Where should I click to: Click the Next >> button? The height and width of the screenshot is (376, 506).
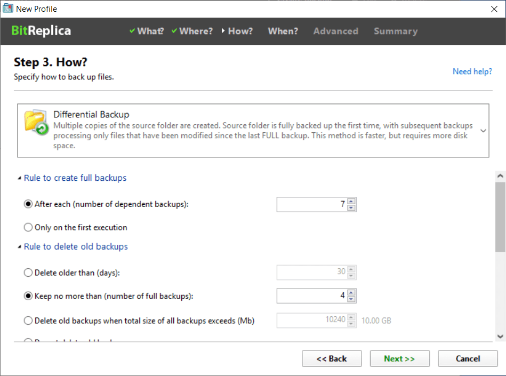tap(399, 358)
